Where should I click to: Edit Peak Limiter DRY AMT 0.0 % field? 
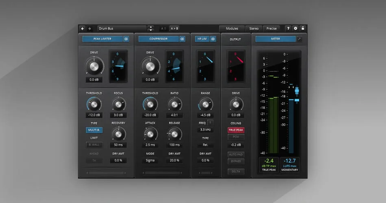click(x=118, y=160)
